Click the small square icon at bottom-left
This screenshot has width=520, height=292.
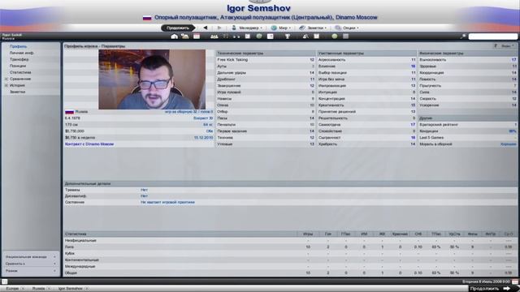click(4, 281)
